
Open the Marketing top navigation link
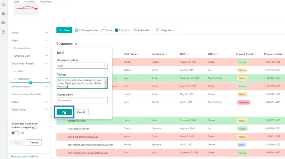click(x=30, y=1)
